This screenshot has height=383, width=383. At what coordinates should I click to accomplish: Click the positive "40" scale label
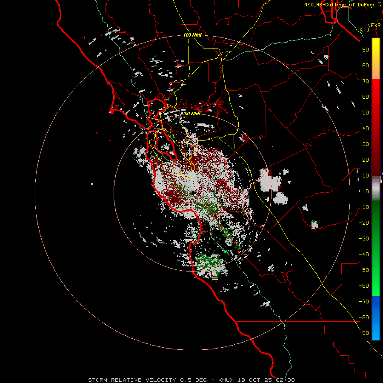pos(366,128)
